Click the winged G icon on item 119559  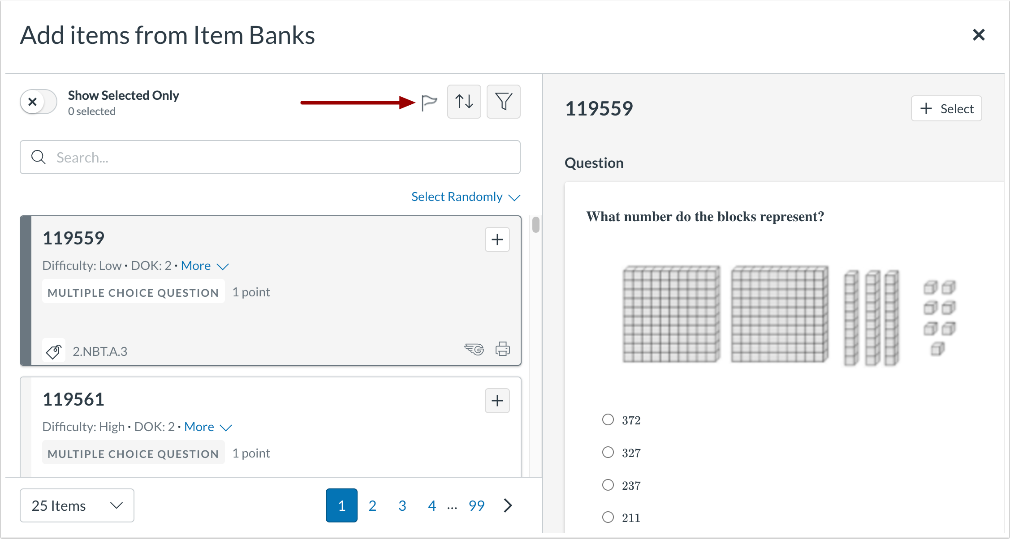(x=474, y=349)
